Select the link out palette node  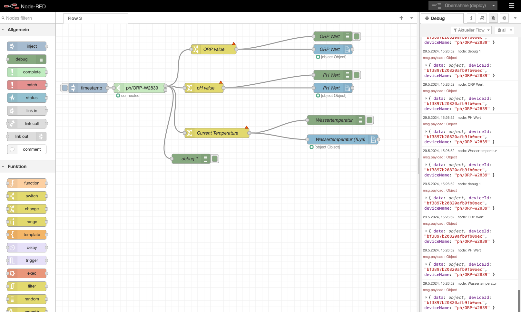click(27, 137)
